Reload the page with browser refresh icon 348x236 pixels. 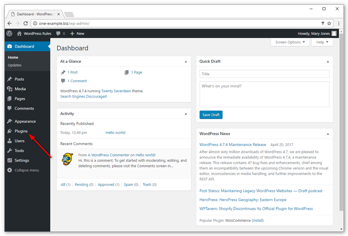[x=26, y=23]
